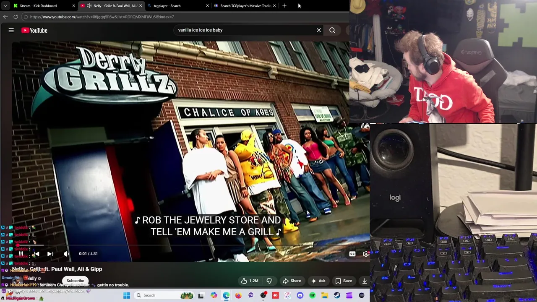Image resolution: width=537 pixels, height=302 pixels.
Task: Open Firefox from the taskbar
Action: pyautogui.click(x=238, y=295)
